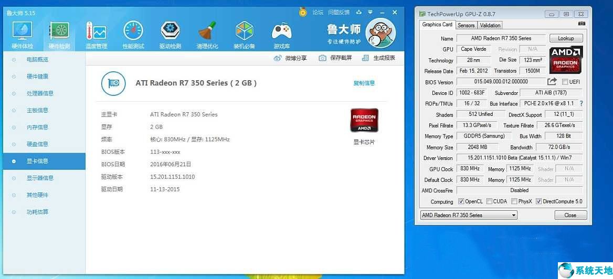613x279 pixels.
Task: Toggle the UEFI checkbox in GPU-Z
Action: [x=565, y=82]
